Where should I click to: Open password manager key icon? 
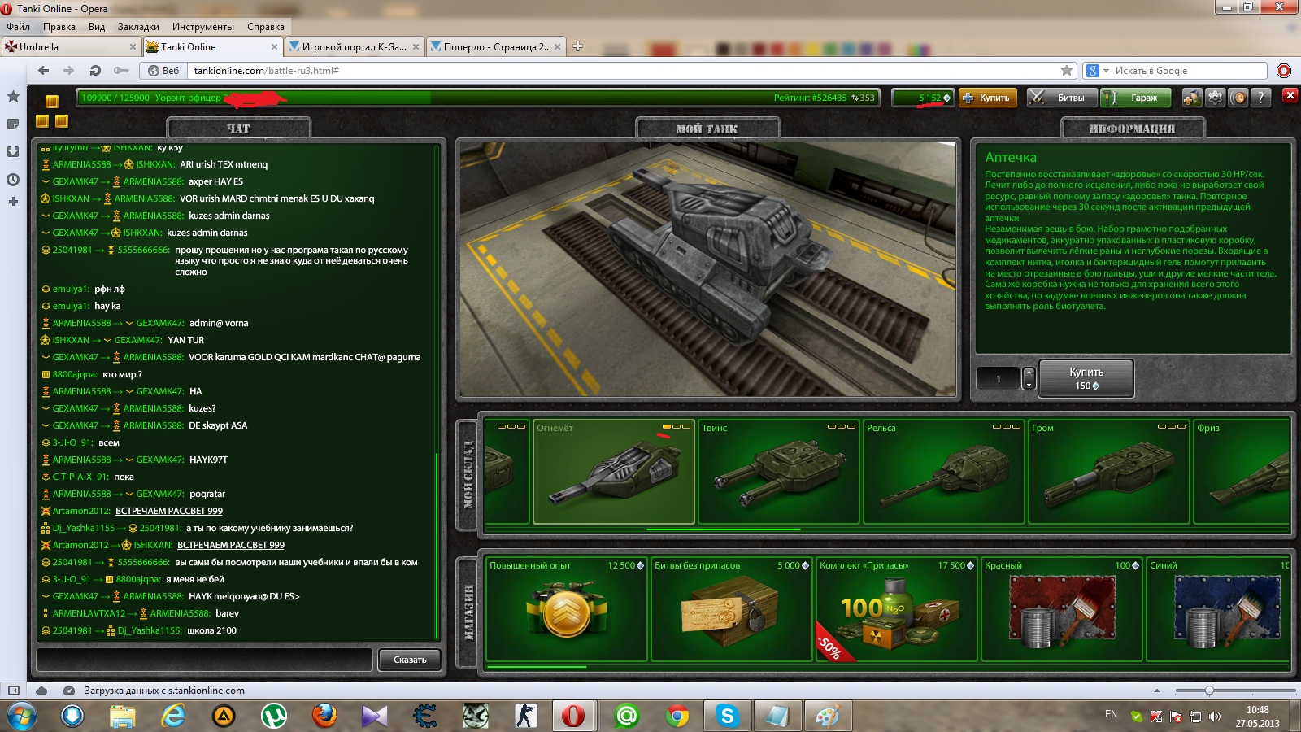point(121,71)
